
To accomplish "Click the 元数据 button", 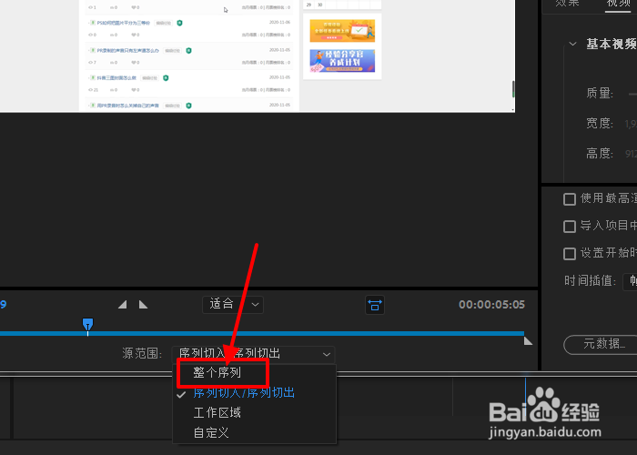I will pos(601,345).
